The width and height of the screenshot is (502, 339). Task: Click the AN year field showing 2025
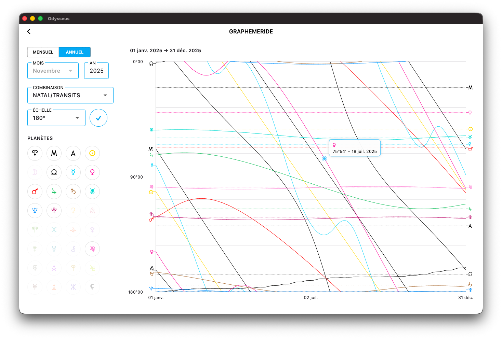tap(96, 71)
